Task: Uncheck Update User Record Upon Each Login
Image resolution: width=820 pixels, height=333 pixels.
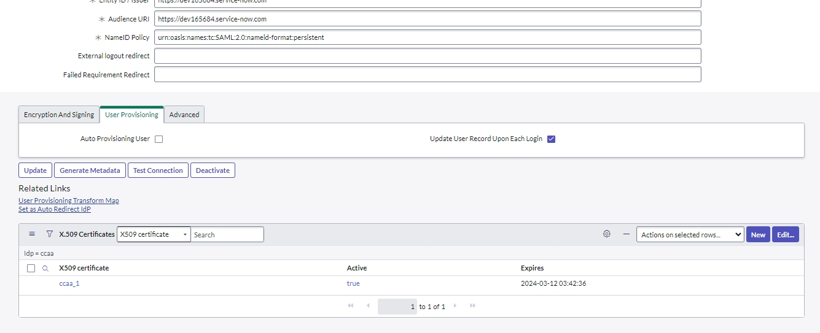Action: click(551, 139)
